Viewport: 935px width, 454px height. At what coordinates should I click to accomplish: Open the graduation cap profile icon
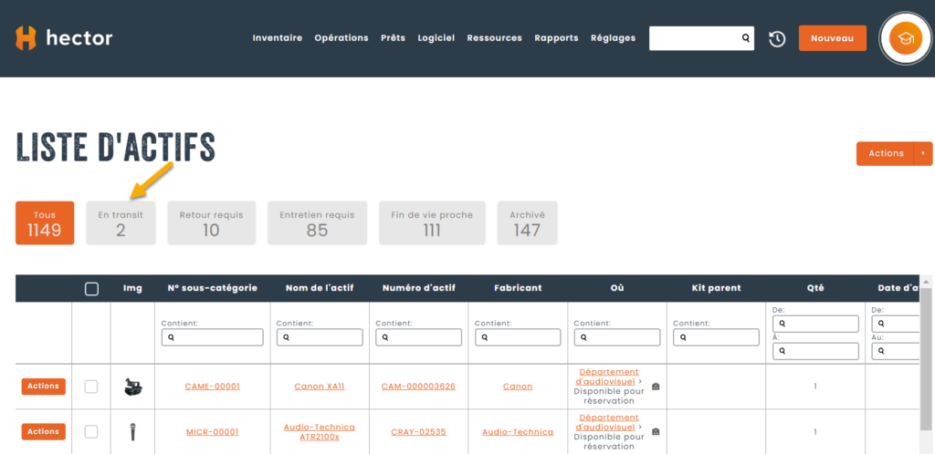pyautogui.click(x=905, y=38)
